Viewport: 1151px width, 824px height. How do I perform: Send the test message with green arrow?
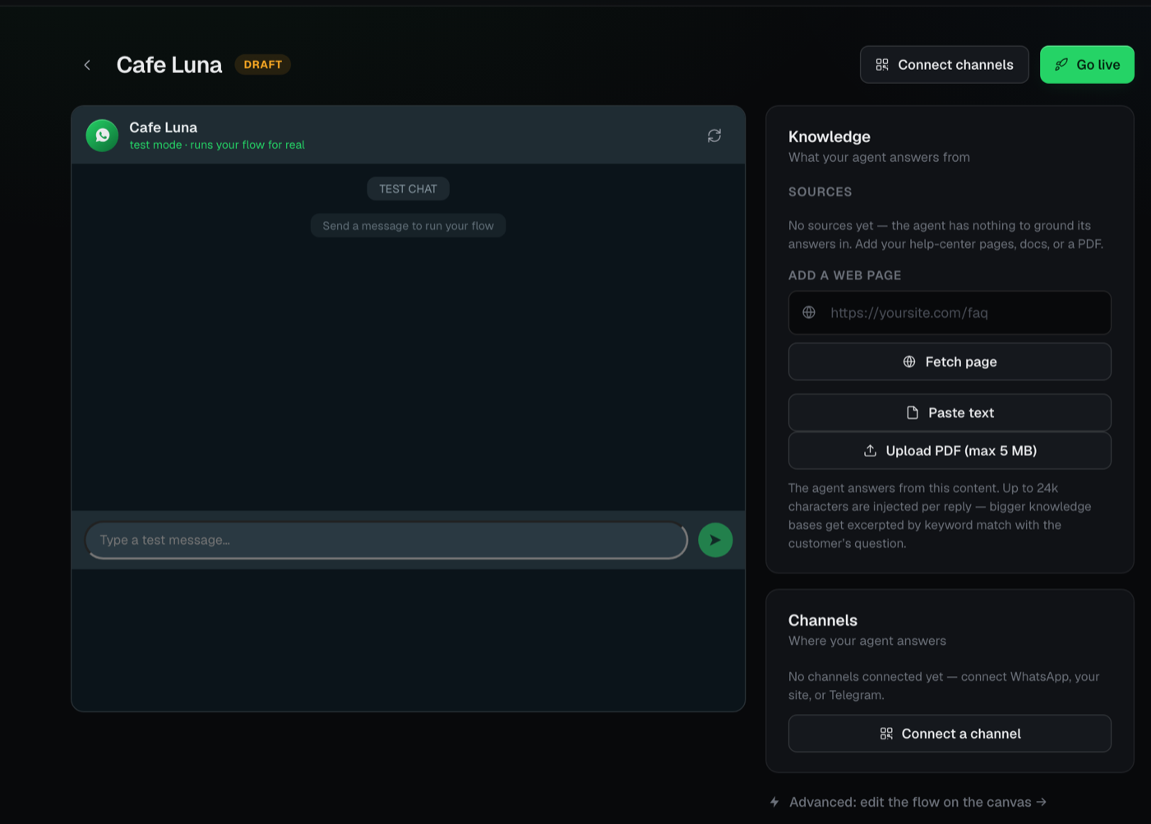715,540
